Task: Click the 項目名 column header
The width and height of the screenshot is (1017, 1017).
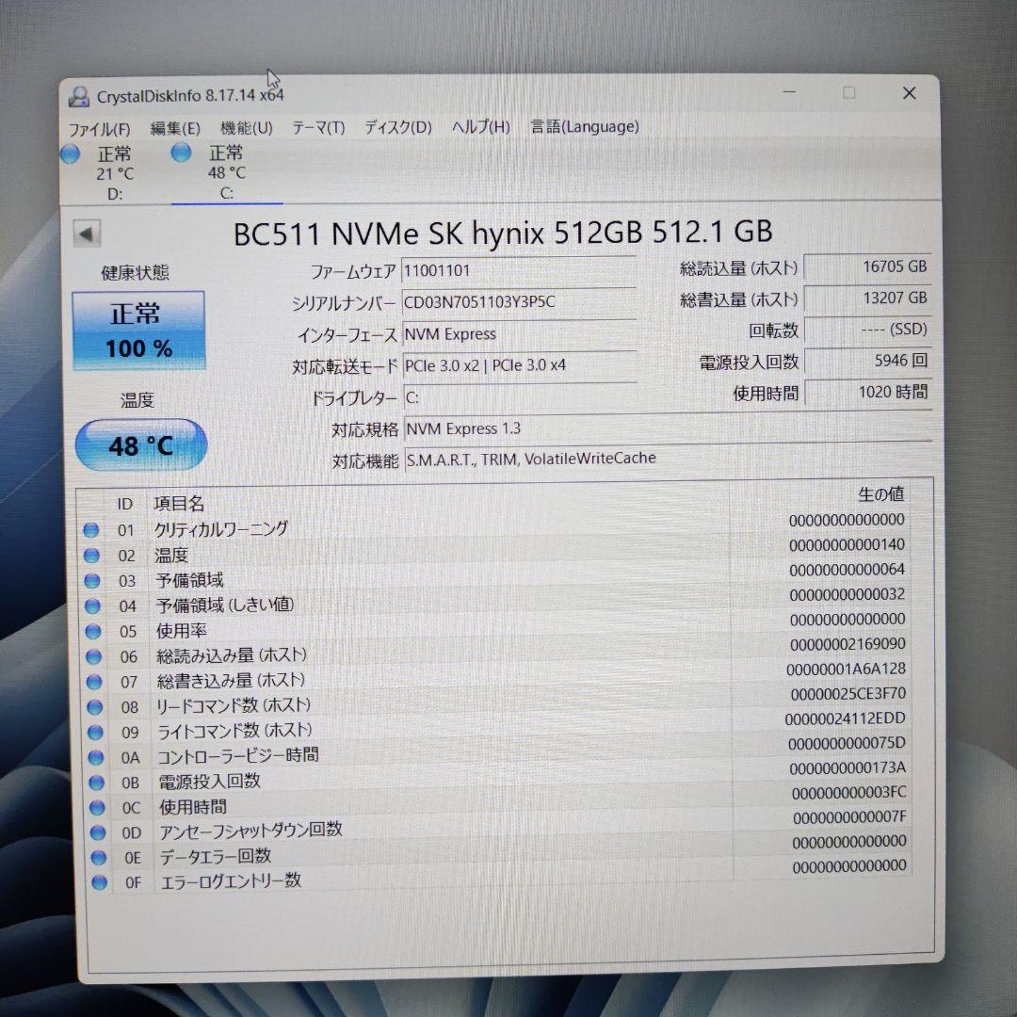Action: click(x=179, y=503)
